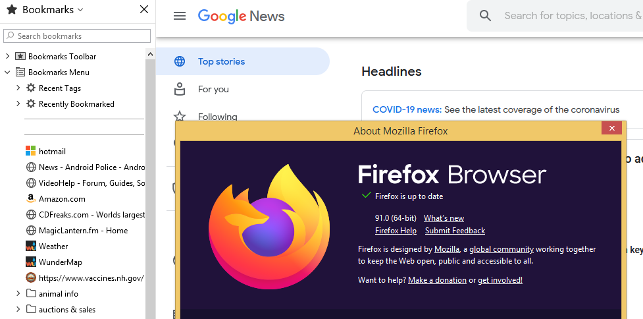Open the Amazon.com bookmark
This screenshot has height=319, width=643.
pos(62,199)
